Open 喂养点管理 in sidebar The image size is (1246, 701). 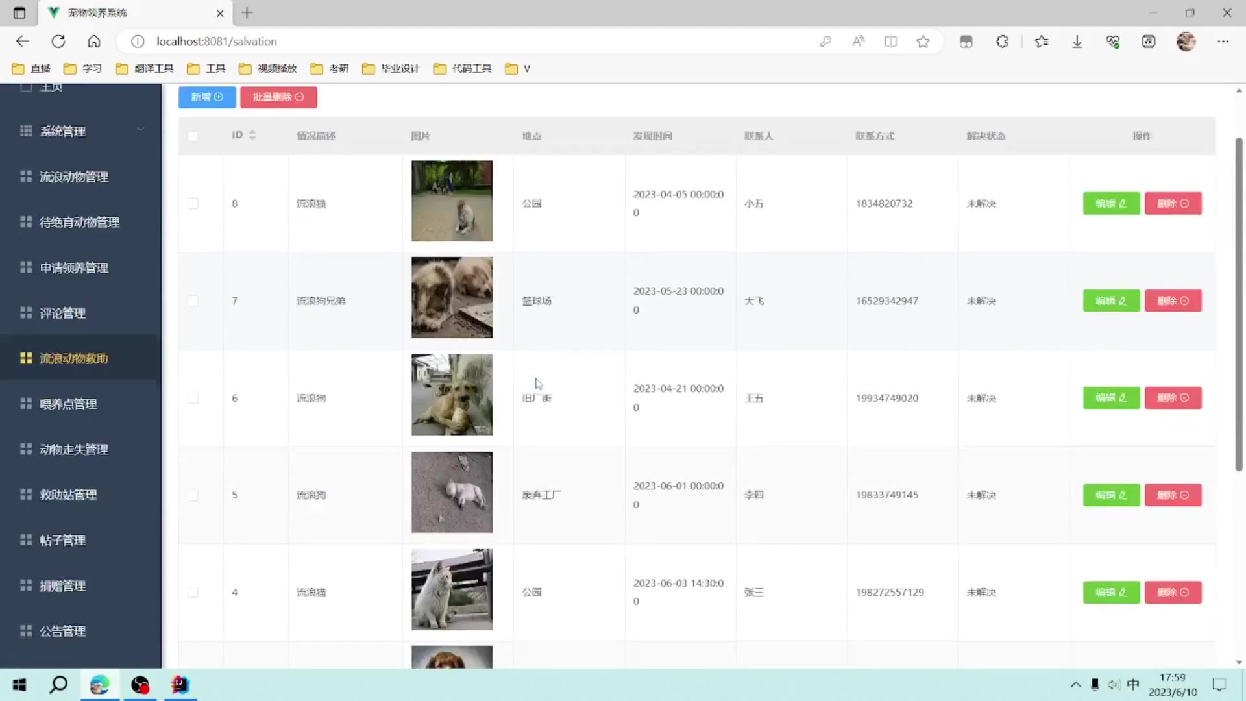(68, 404)
